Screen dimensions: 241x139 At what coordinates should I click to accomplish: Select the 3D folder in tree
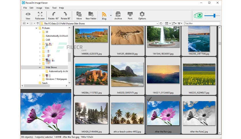[x=47, y=32]
